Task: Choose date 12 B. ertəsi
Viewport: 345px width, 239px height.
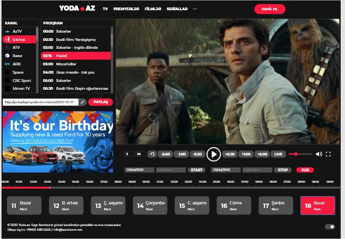Action: click(x=66, y=206)
